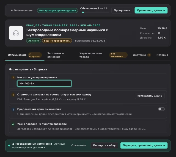
Task: Click the shipping value '6,99 €'
Action: (x=161, y=38)
